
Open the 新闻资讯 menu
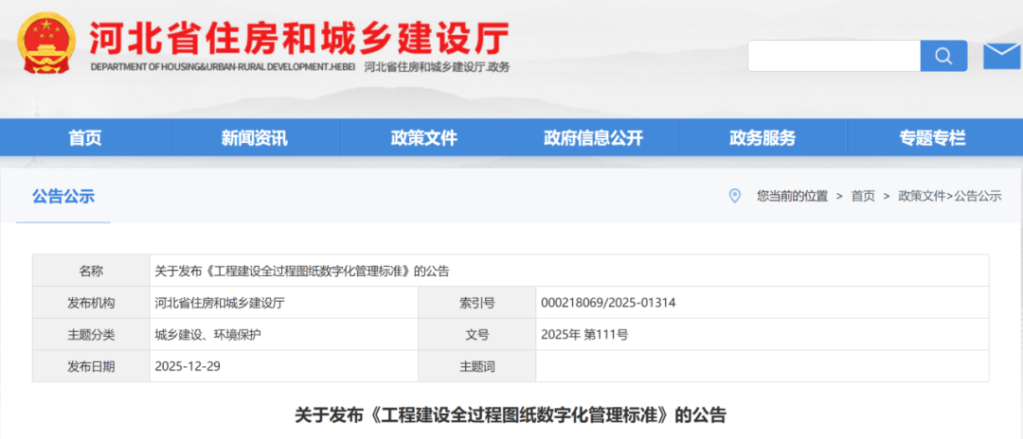(255, 138)
